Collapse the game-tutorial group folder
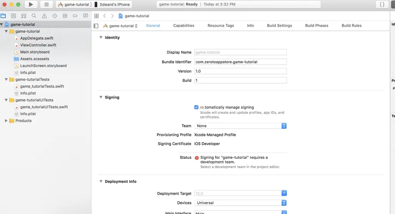 click(6, 31)
